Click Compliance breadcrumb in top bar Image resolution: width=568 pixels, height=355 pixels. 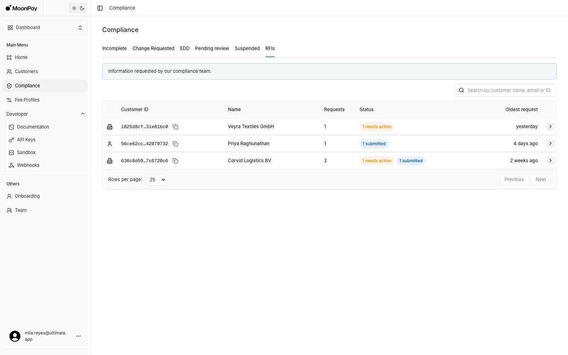point(122,8)
